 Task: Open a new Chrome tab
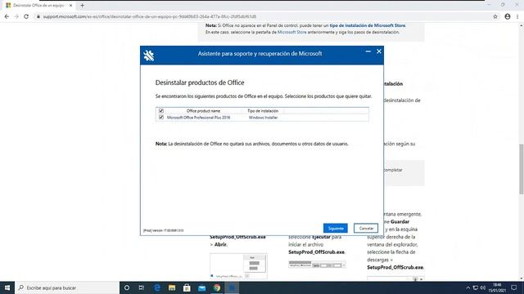[82, 6]
